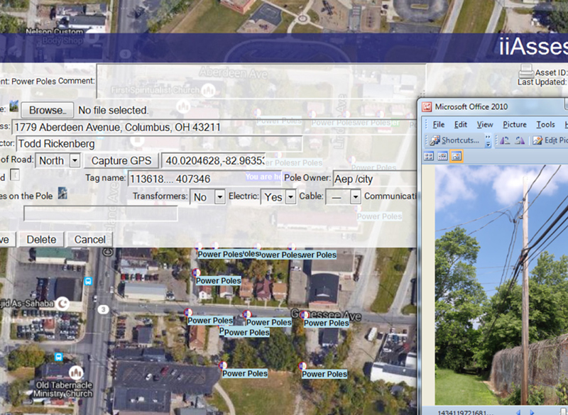Click bus stop icon near Masjid As-Sahaba
The height and width of the screenshot is (415, 568).
pyautogui.click(x=88, y=281)
